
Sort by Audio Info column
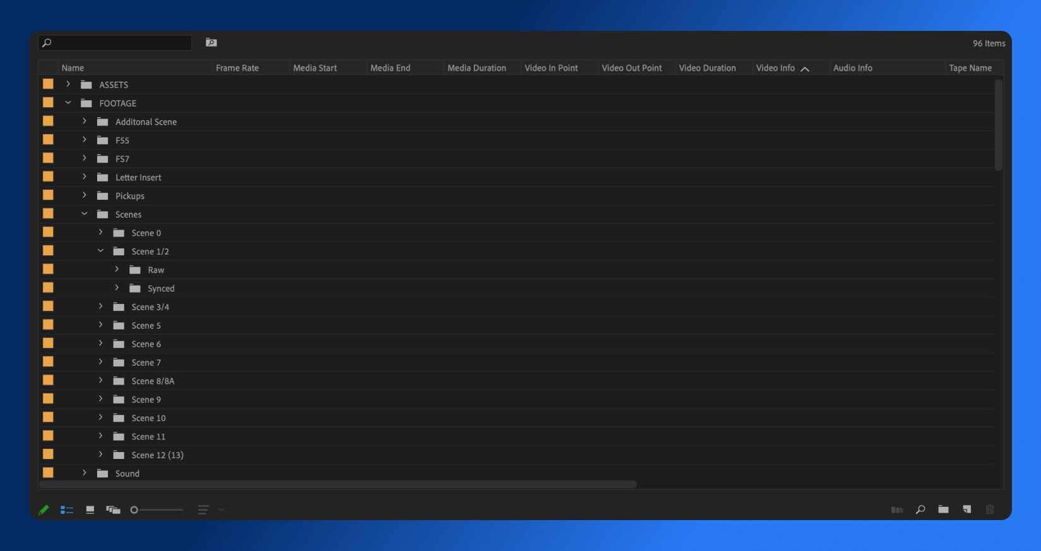(852, 68)
